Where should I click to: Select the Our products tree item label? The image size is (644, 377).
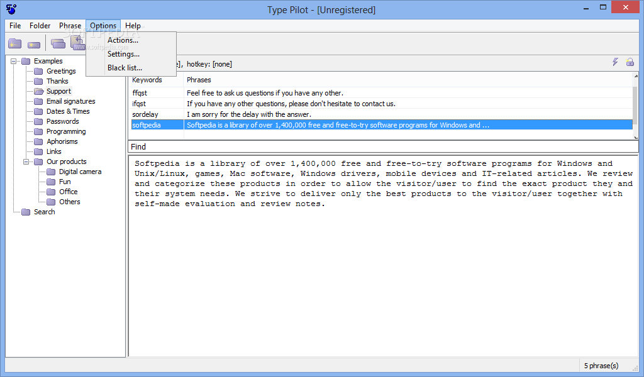(x=67, y=161)
